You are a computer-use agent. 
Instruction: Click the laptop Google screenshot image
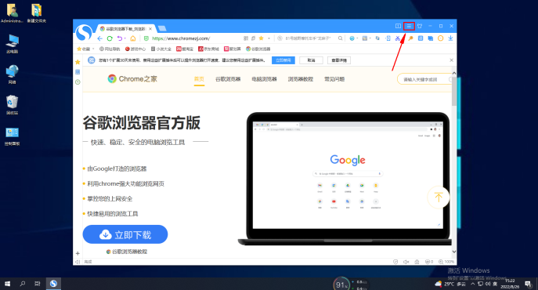tap(345, 179)
